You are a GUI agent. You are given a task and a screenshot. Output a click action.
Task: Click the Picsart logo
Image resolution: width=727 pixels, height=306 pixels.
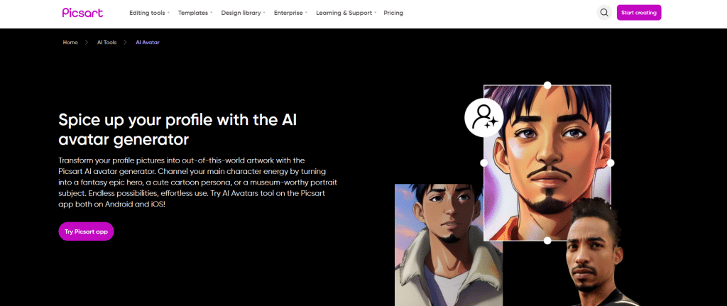point(84,12)
